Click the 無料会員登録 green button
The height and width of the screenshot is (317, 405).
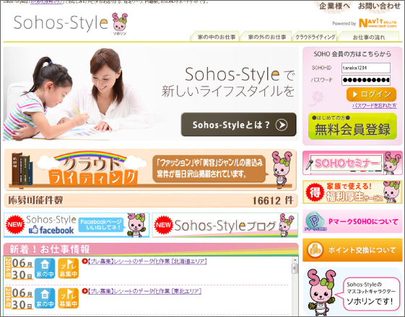(352, 127)
